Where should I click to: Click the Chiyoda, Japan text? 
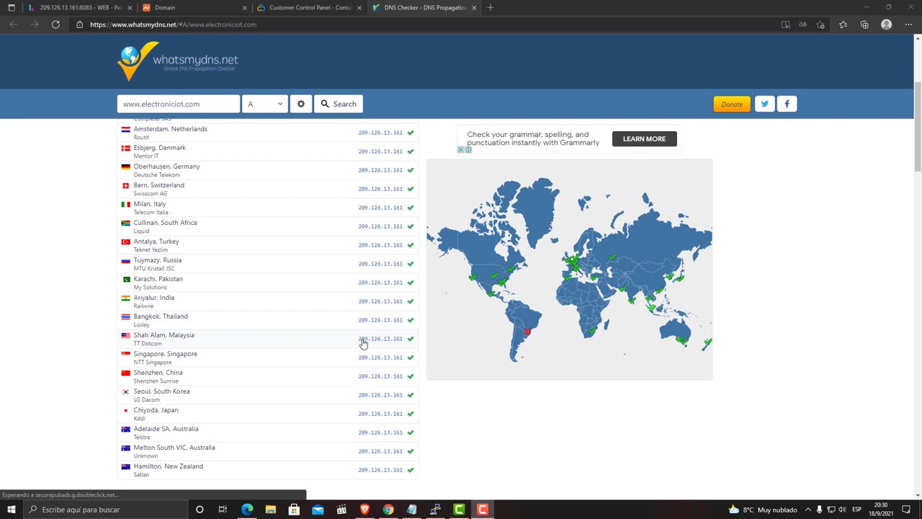pyautogui.click(x=156, y=410)
